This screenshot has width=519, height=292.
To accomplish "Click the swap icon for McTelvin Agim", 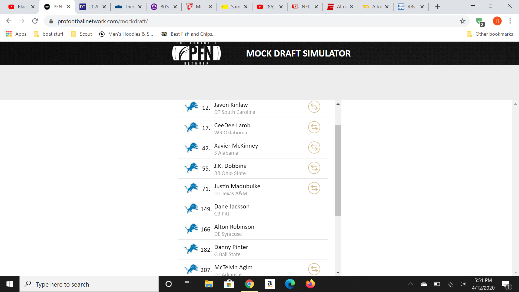I will point(314,269).
